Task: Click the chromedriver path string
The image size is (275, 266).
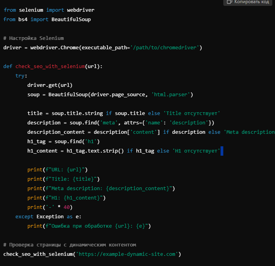Action: click(x=166, y=47)
